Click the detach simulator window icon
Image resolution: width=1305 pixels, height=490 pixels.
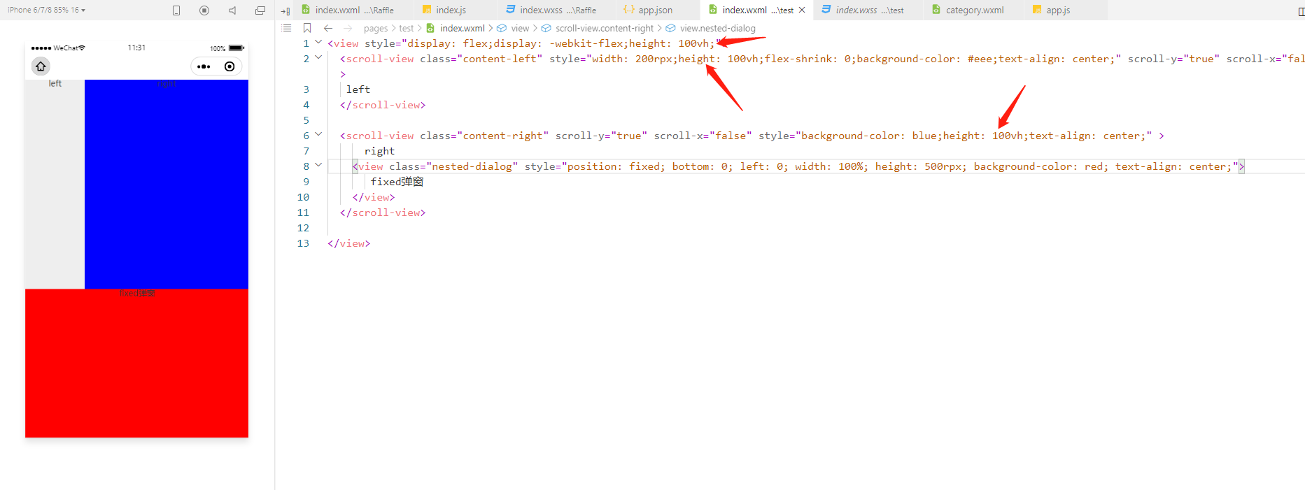pyautogui.click(x=260, y=10)
